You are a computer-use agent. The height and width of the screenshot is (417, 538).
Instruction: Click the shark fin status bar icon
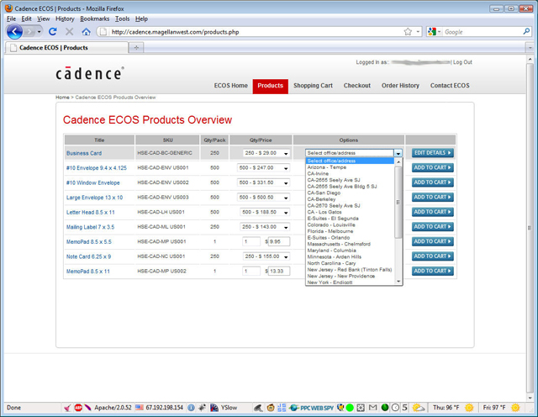(x=258, y=408)
